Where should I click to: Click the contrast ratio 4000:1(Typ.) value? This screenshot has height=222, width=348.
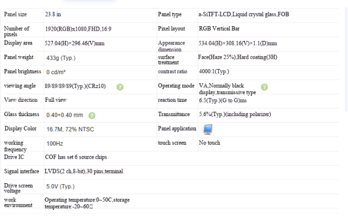[x=214, y=71]
